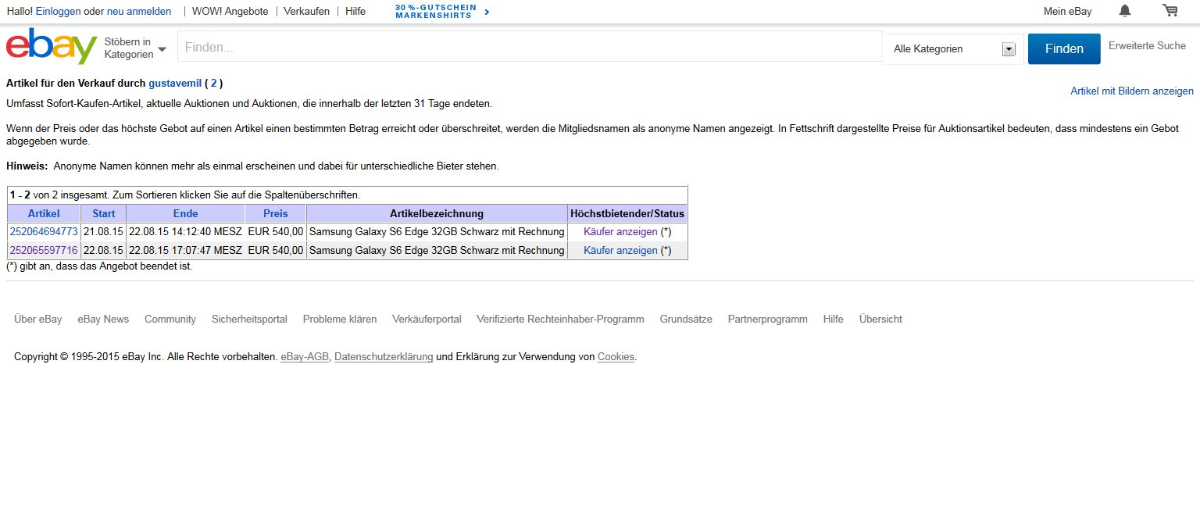Open Partnerprogramm footer link
The width and height of the screenshot is (1200, 525).
coord(768,320)
